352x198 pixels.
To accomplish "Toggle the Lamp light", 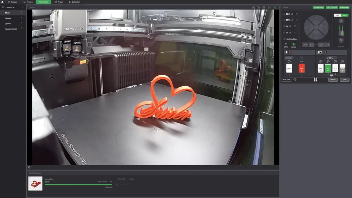I will (294, 45).
